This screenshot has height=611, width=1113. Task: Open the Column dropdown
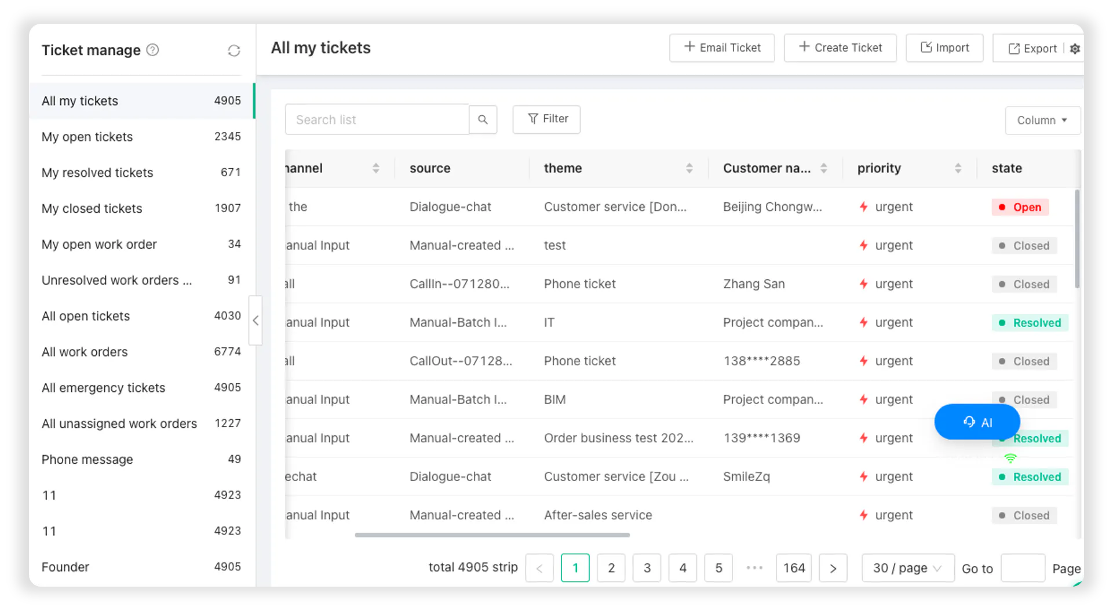(1042, 120)
